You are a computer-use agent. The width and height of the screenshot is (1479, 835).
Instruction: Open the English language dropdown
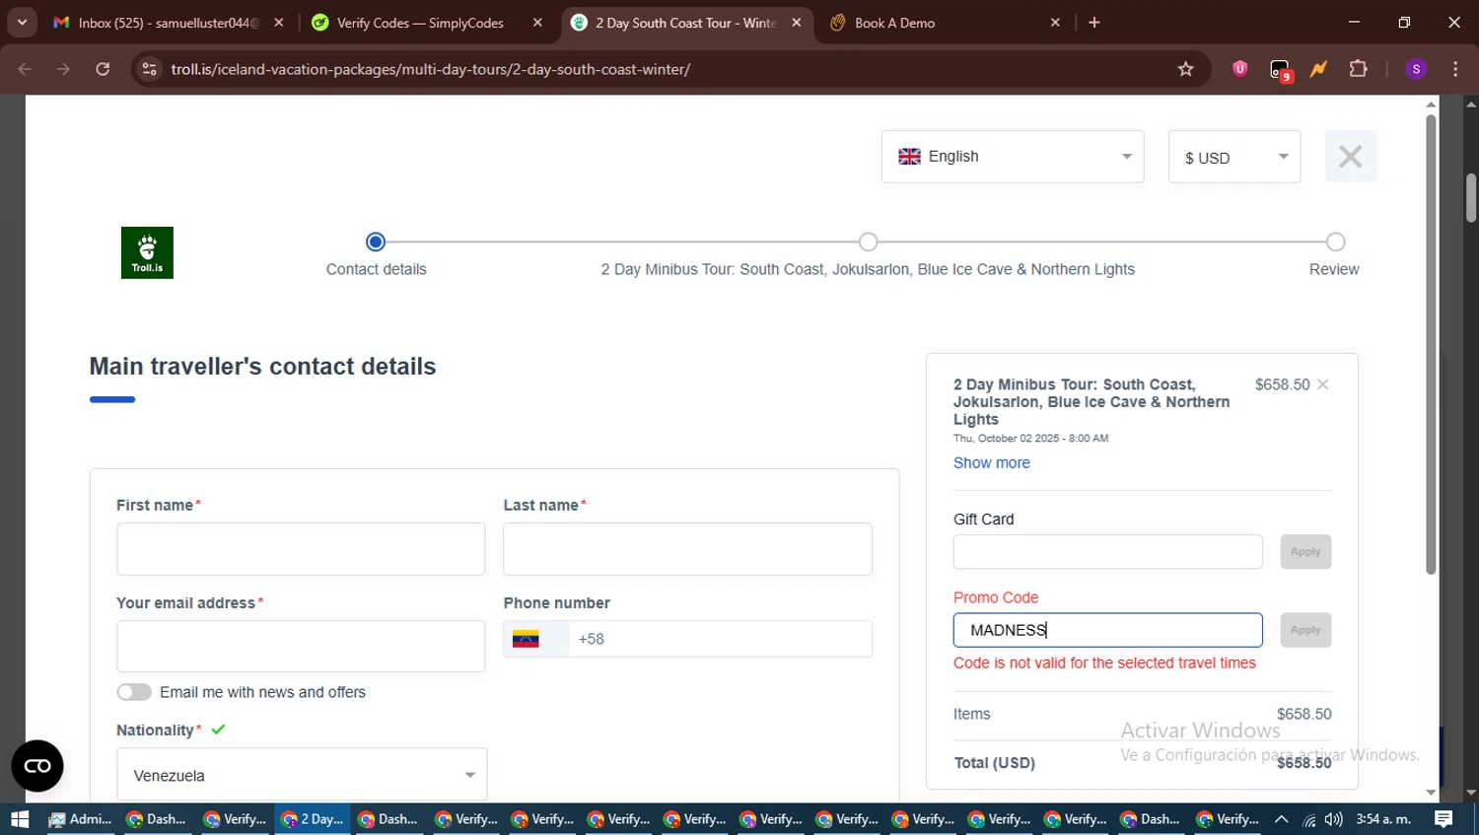(x=1013, y=157)
